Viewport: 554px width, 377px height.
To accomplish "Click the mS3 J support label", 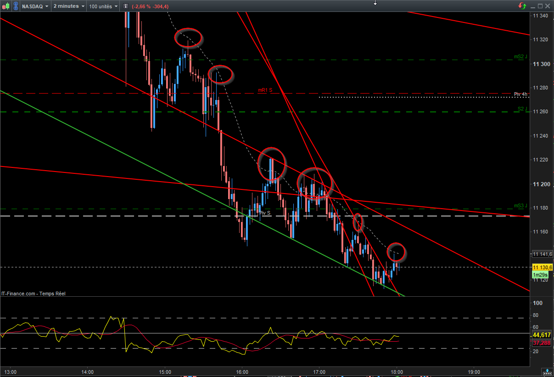I will tap(521, 205).
